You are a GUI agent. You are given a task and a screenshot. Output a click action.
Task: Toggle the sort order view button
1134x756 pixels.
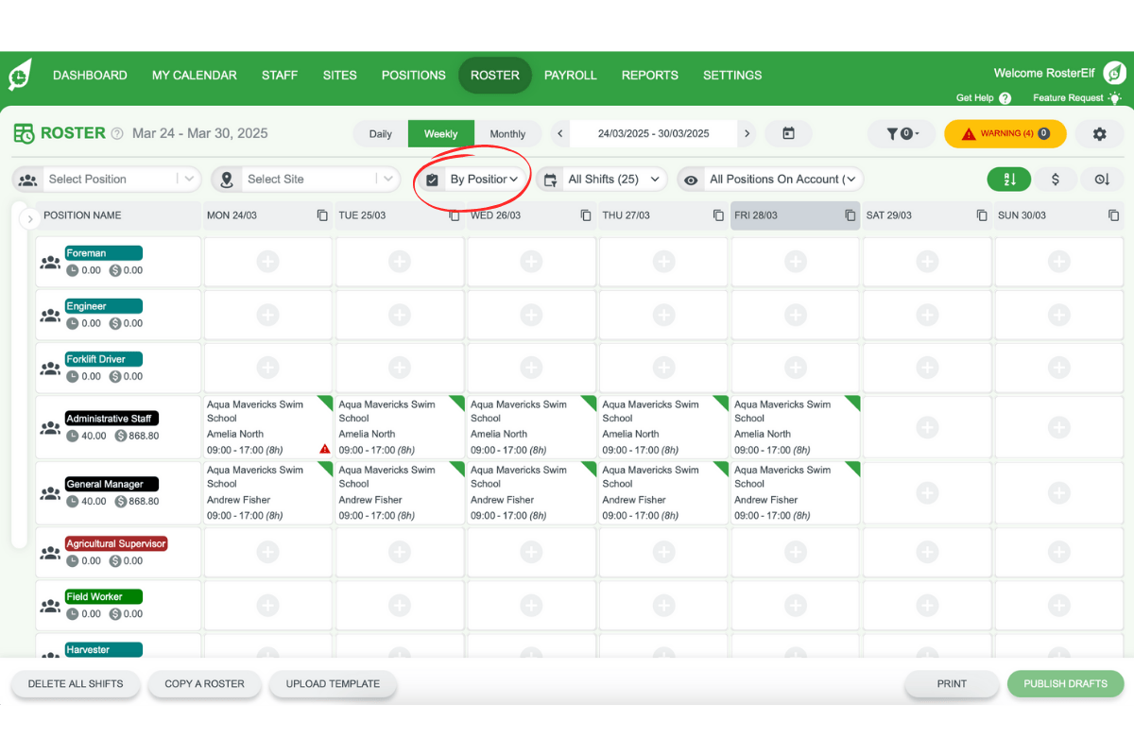(x=1009, y=180)
